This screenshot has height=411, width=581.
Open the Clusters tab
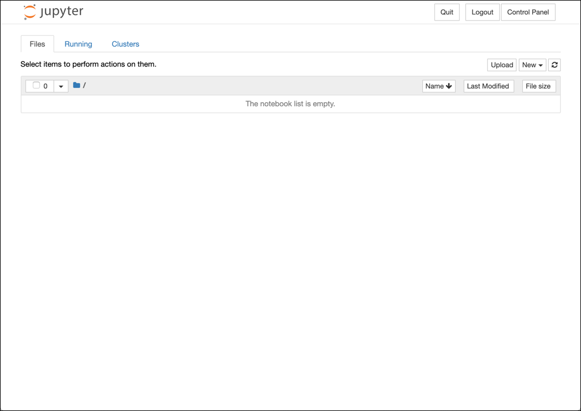click(x=125, y=44)
